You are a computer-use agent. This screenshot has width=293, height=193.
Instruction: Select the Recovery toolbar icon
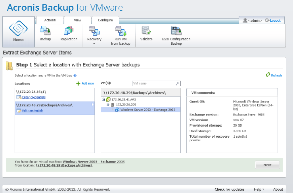click(94, 30)
